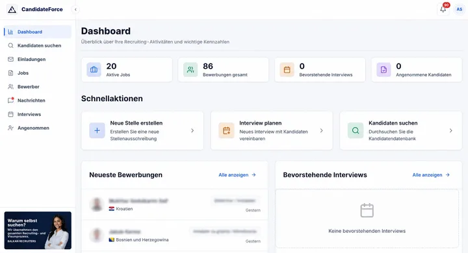Click the Kandidaten suchen magnifier icon in sidebar

click(x=11, y=45)
